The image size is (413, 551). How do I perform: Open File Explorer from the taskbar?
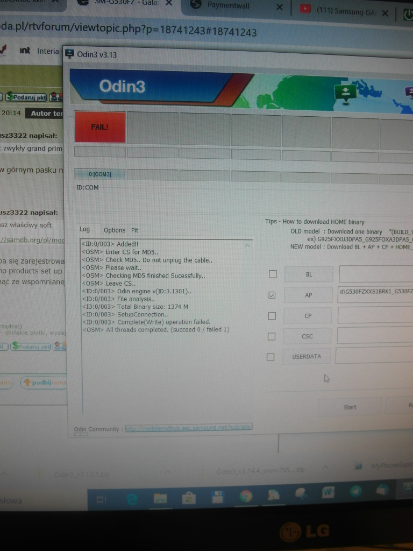coord(160,498)
